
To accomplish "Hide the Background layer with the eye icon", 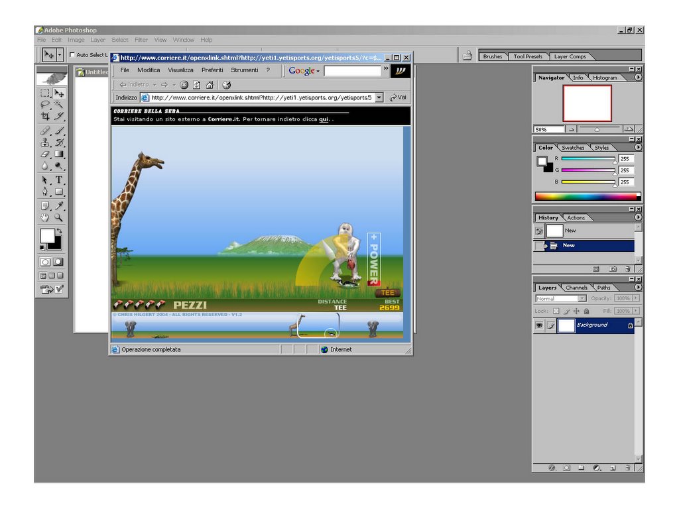I will pos(539,325).
